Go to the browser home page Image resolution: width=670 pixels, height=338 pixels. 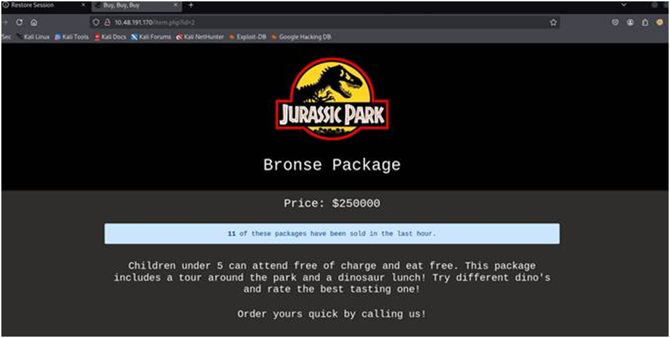click(34, 22)
